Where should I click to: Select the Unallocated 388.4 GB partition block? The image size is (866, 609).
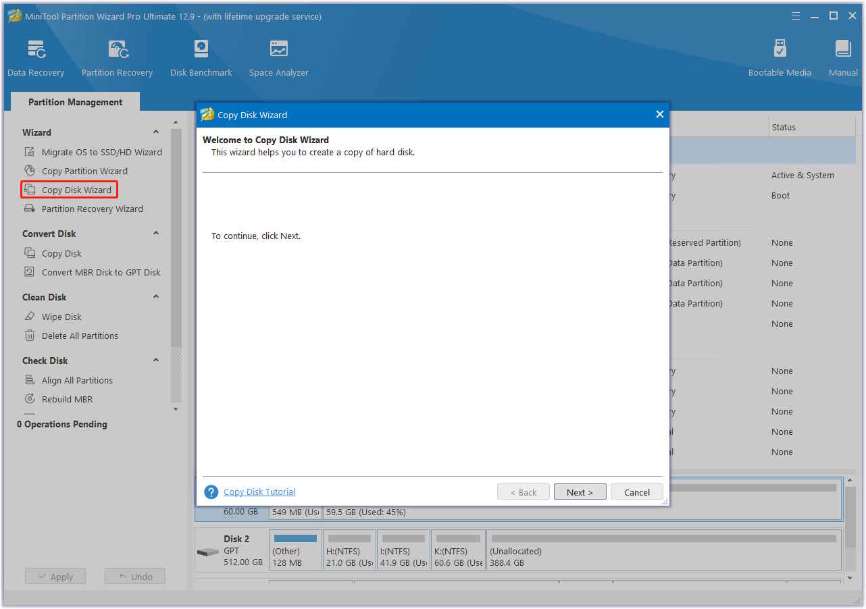coord(663,550)
